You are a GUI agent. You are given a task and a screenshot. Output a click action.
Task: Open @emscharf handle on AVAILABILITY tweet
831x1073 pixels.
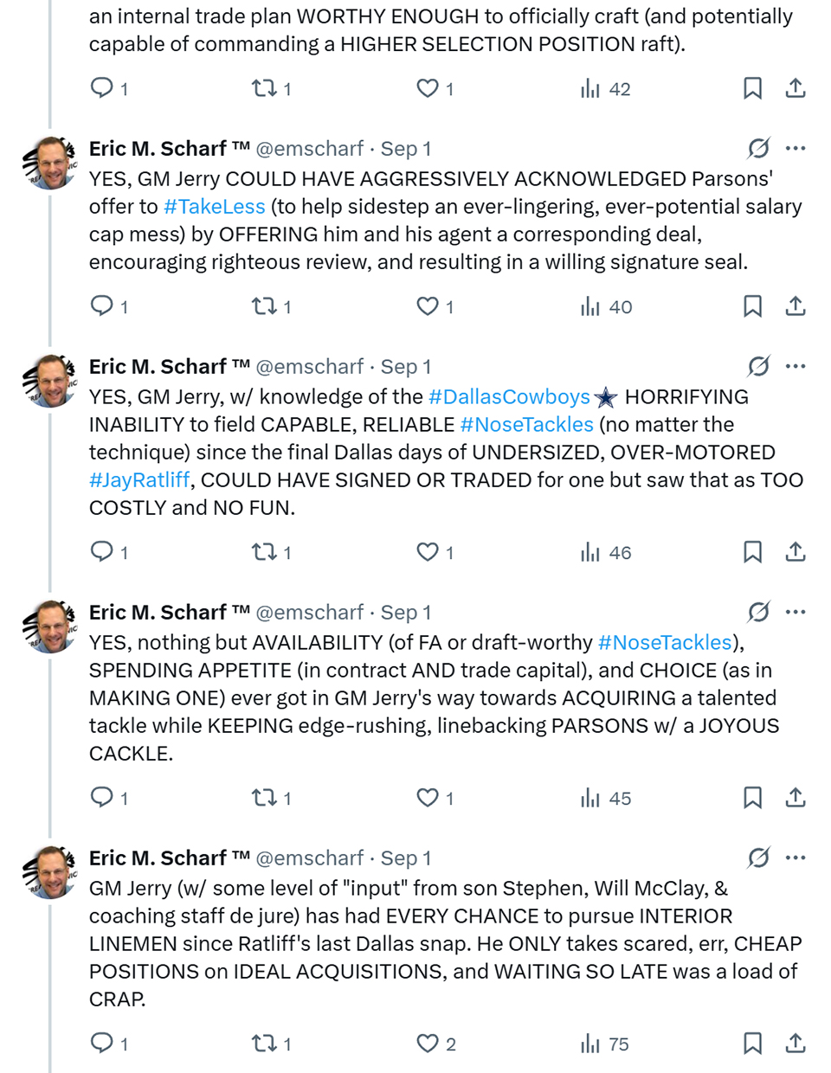click(309, 613)
